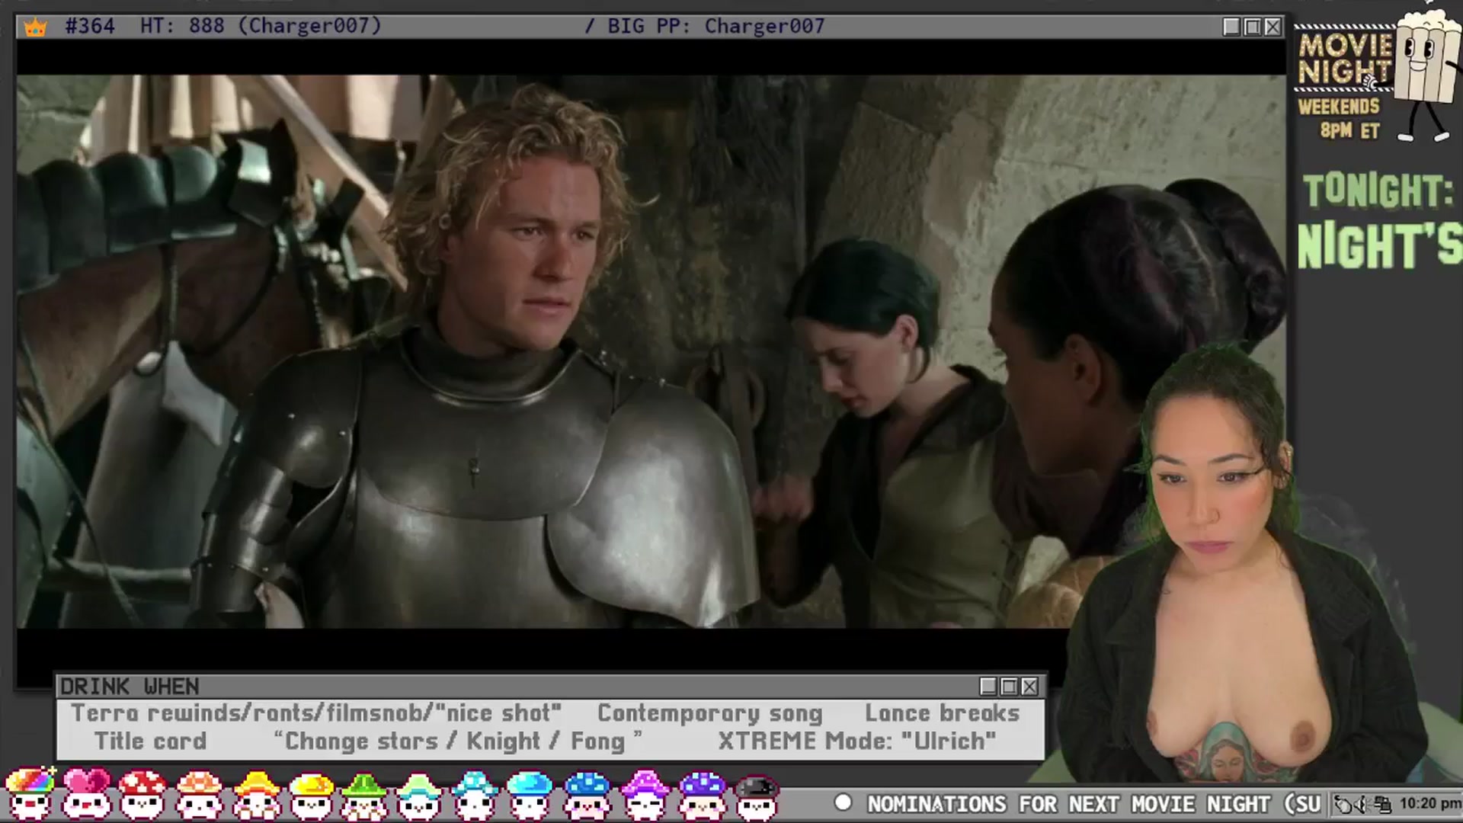Click the "HT: 888 (Charger007)" label
Screen dimensions: 1463x823
261,26
